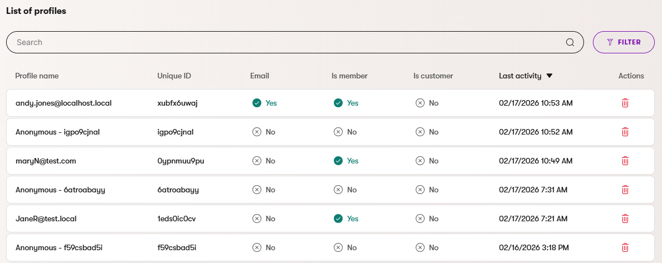This screenshot has height=263, width=662.
Task: Open profile Anonymous - f59csbad5i
Action: pyautogui.click(x=59, y=247)
